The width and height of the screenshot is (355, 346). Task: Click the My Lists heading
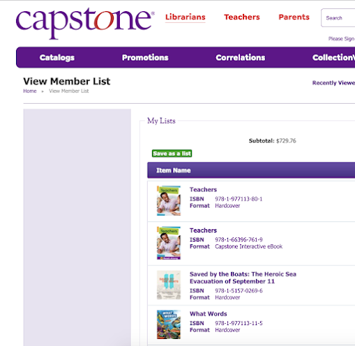[161, 121]
